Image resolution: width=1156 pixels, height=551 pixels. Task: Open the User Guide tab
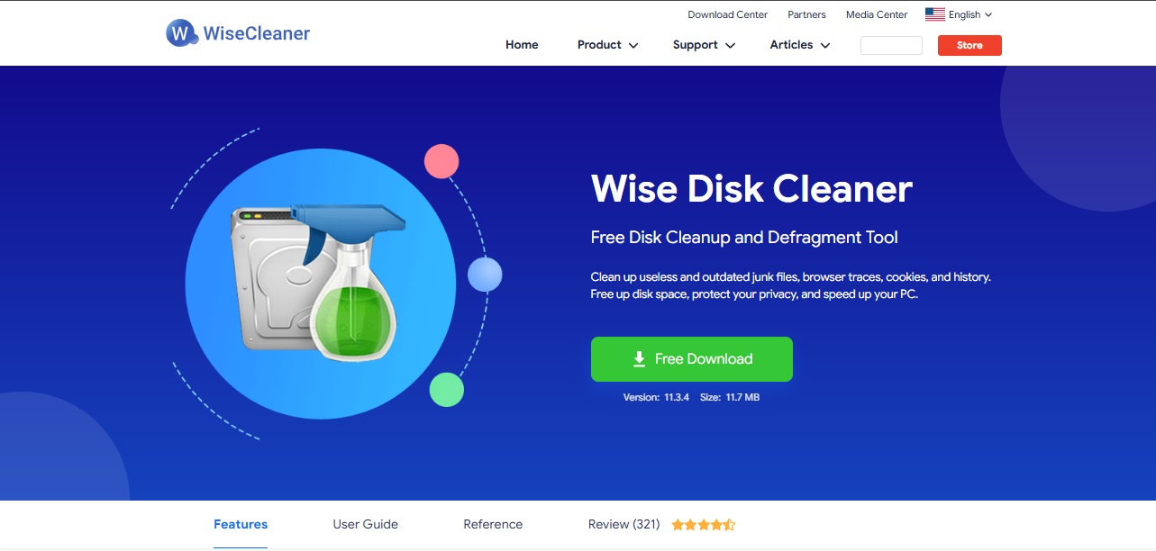pos(365,524)
